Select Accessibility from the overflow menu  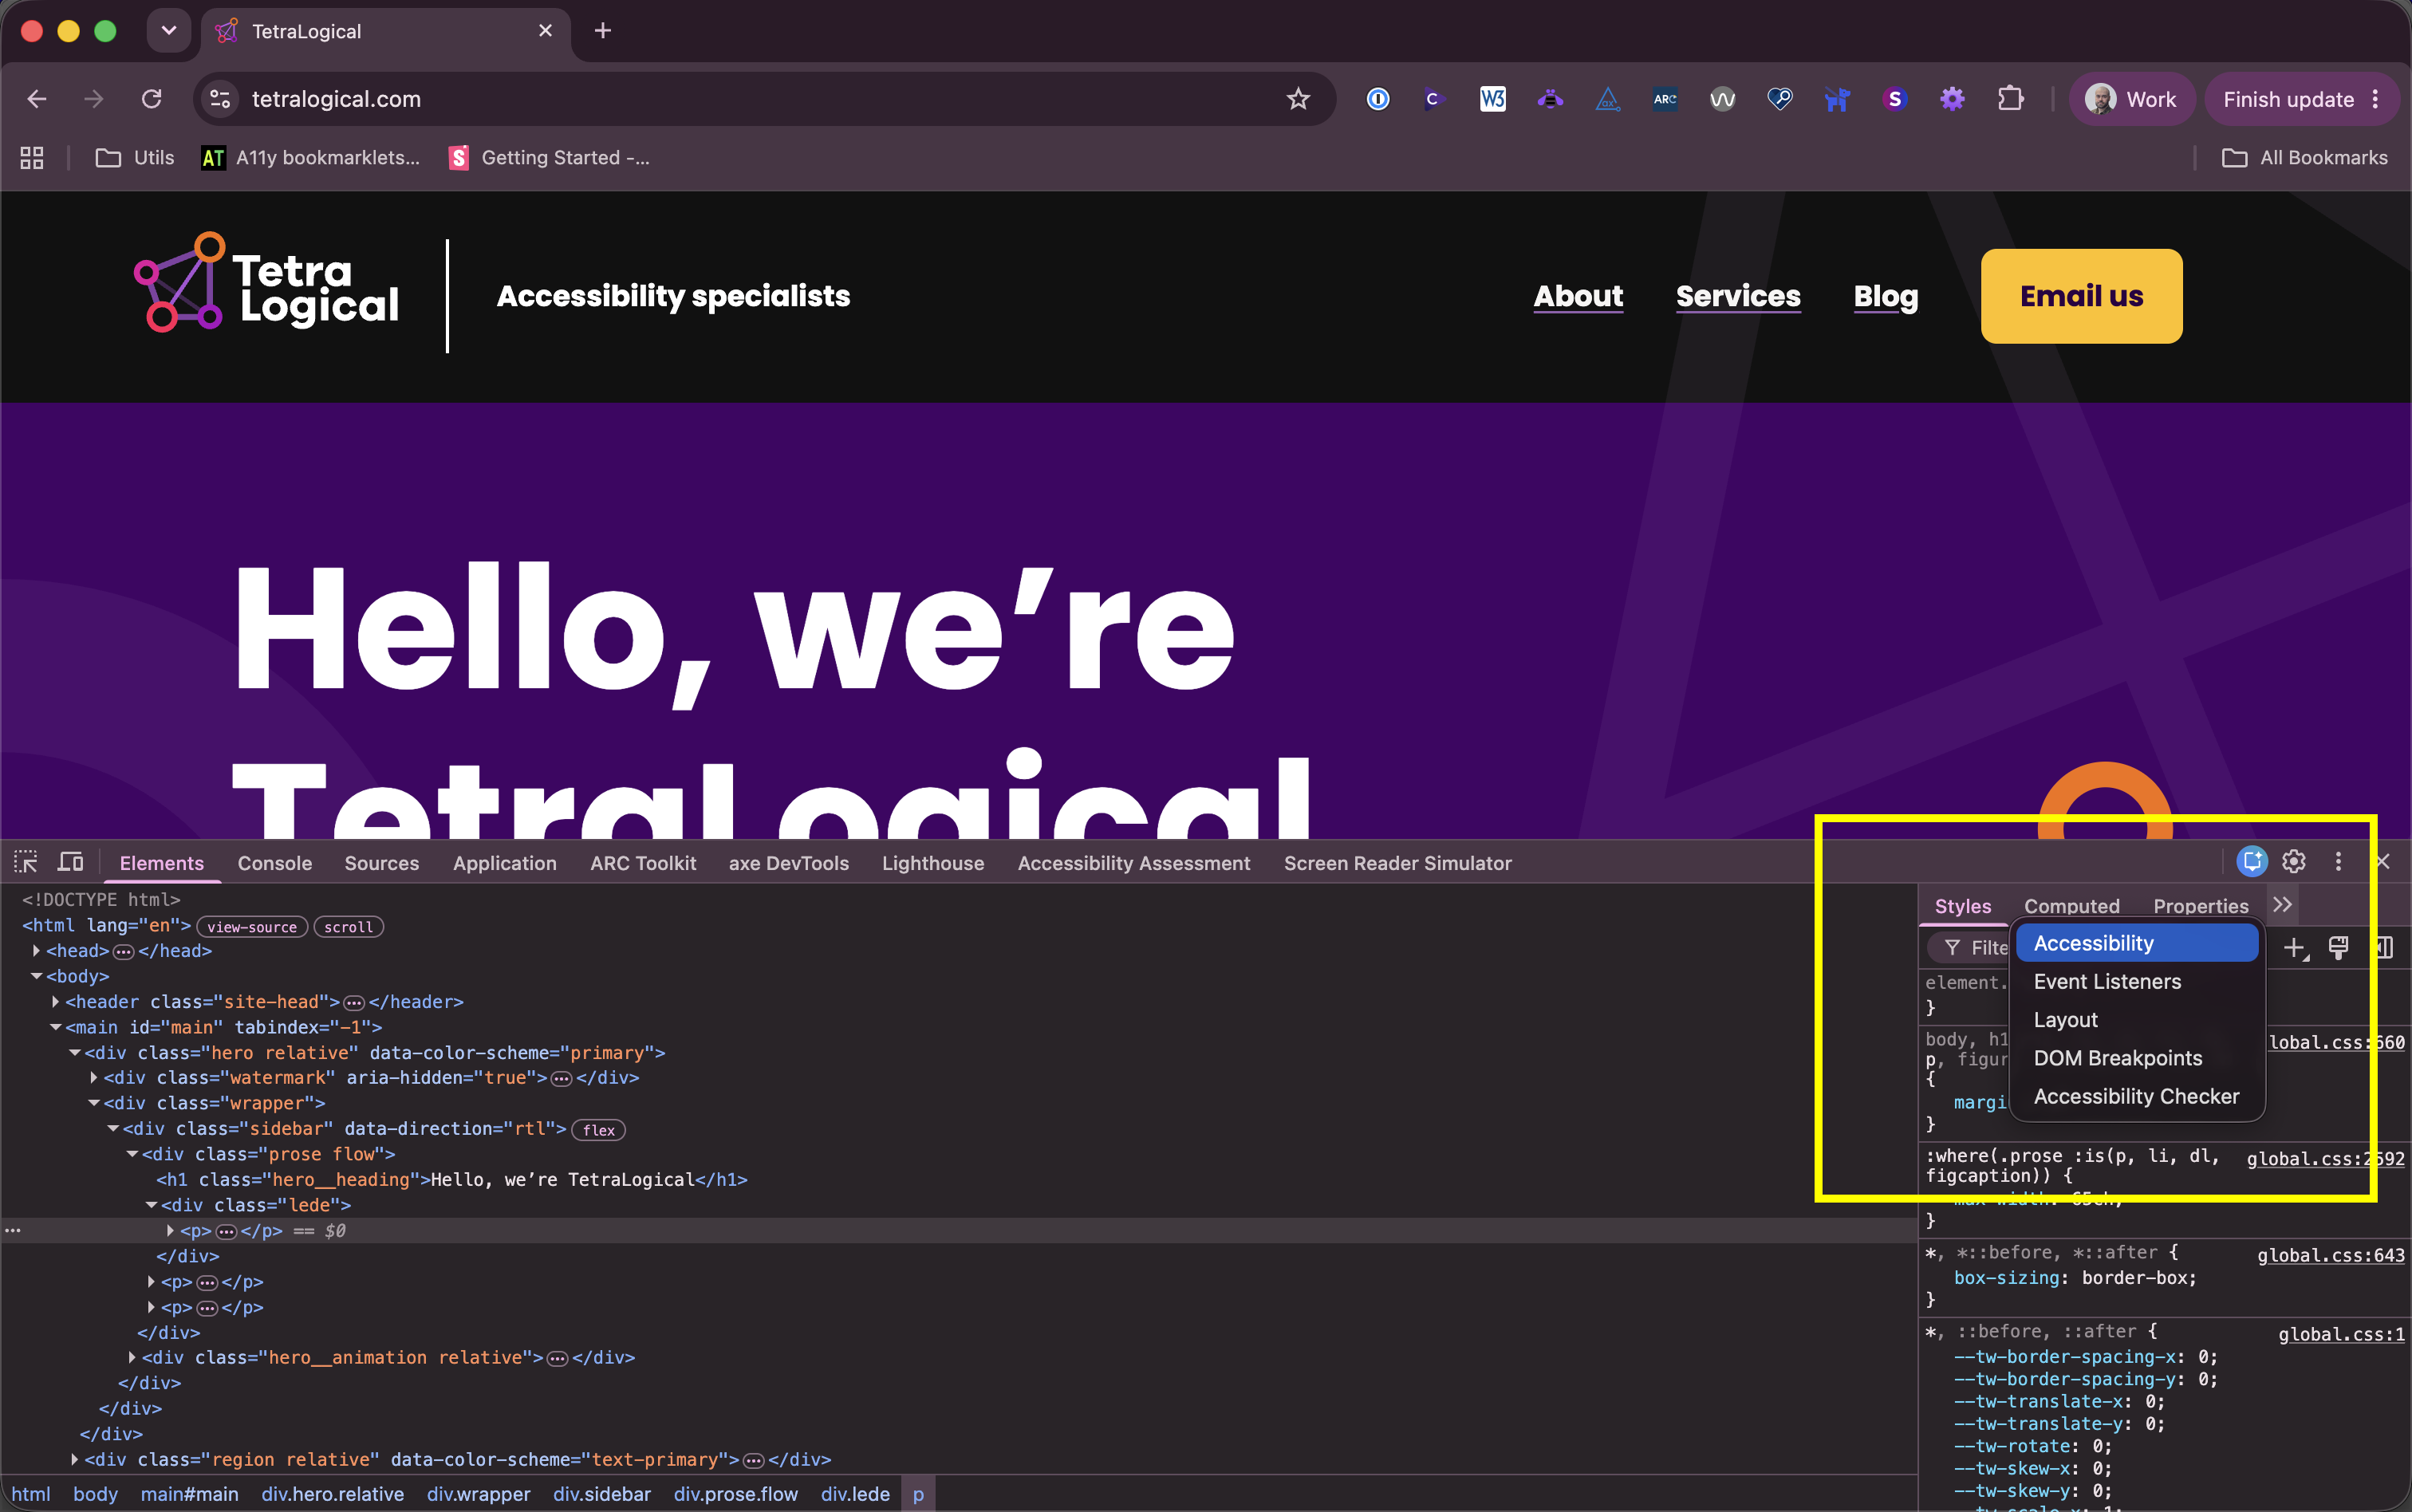2137,943
